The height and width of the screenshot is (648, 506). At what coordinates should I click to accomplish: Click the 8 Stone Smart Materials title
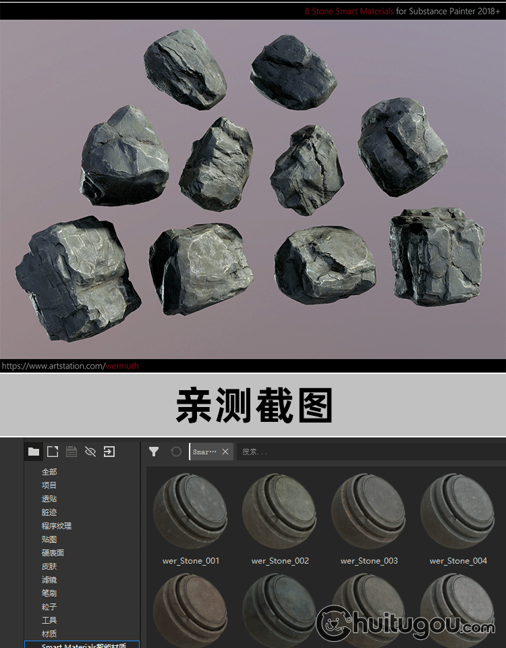click(349, 11)
